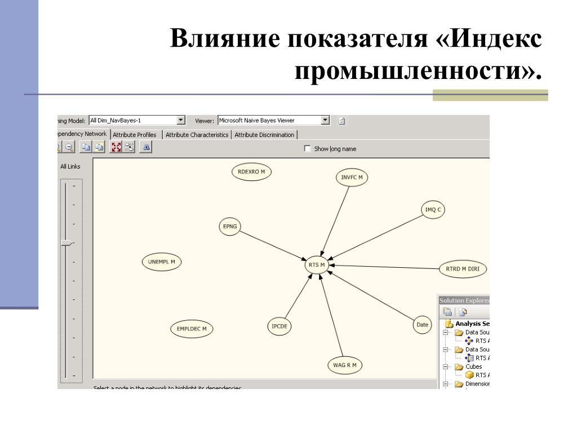Screen dimensions: 577x433
Task: Enable the Show long name checkbox
Action: click(x=307, y=148)
